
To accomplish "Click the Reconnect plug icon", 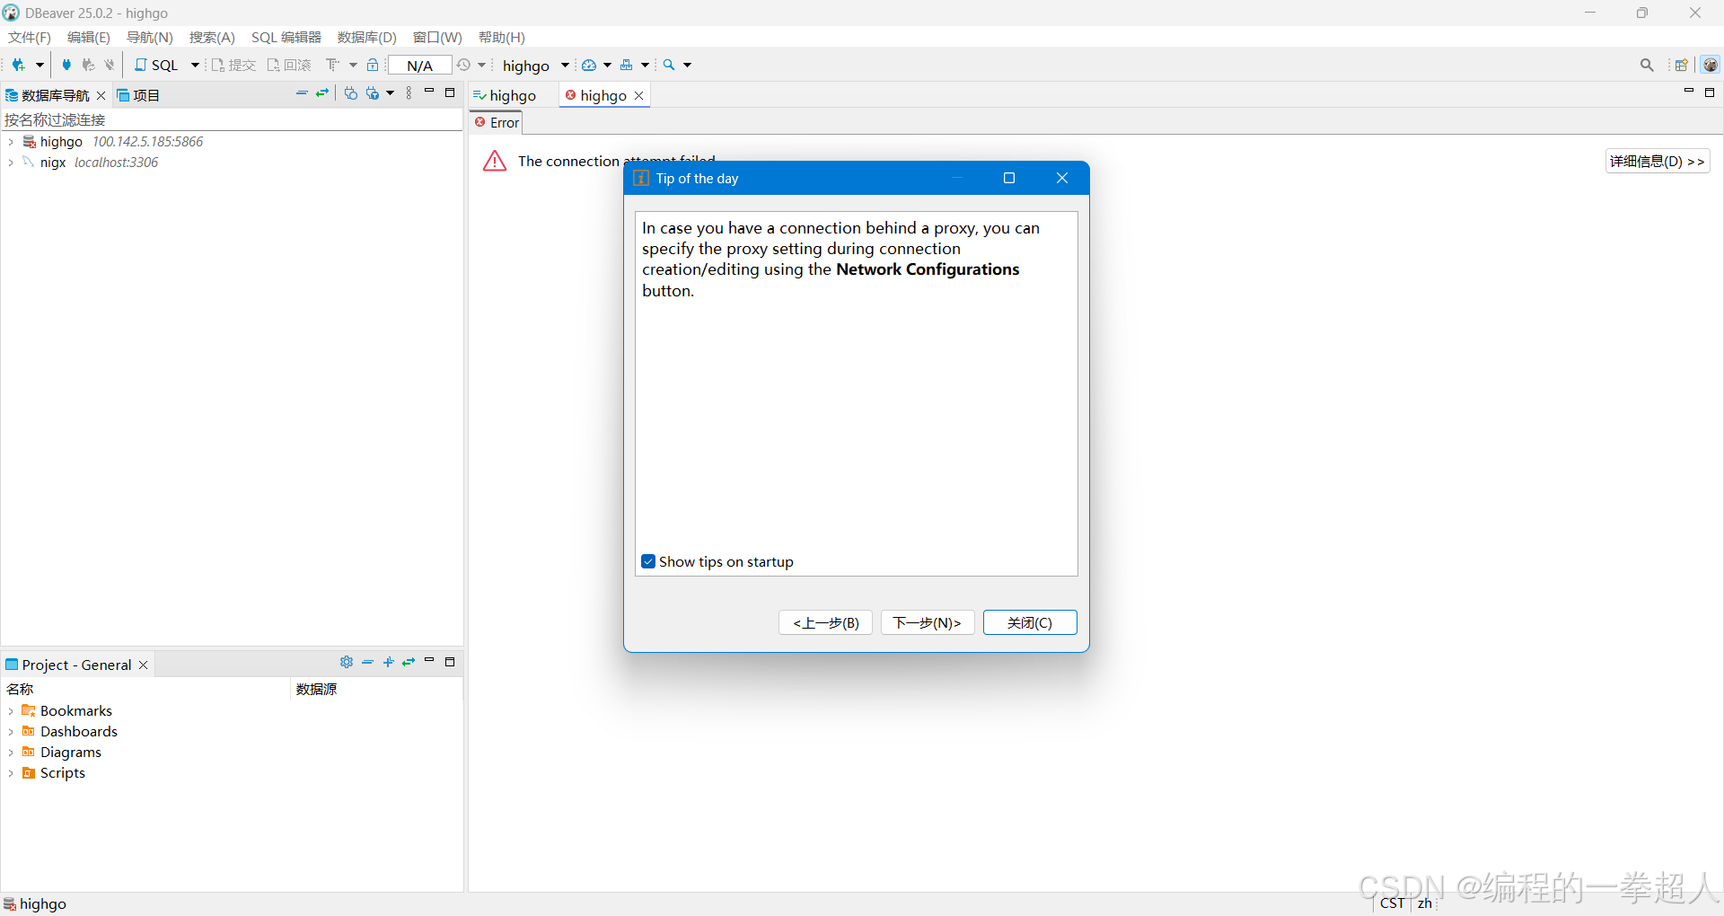I will point(88,65).
